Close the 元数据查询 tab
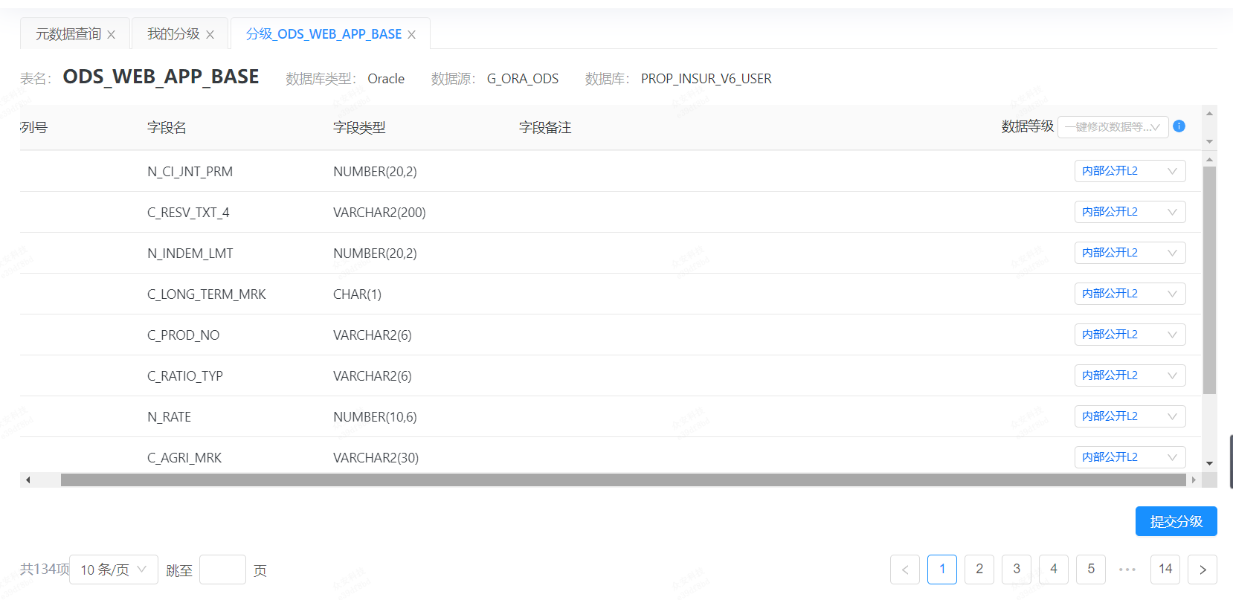The height and width of the screenshot is (600, 1233). pyautogui.click(x=112, y=35)
